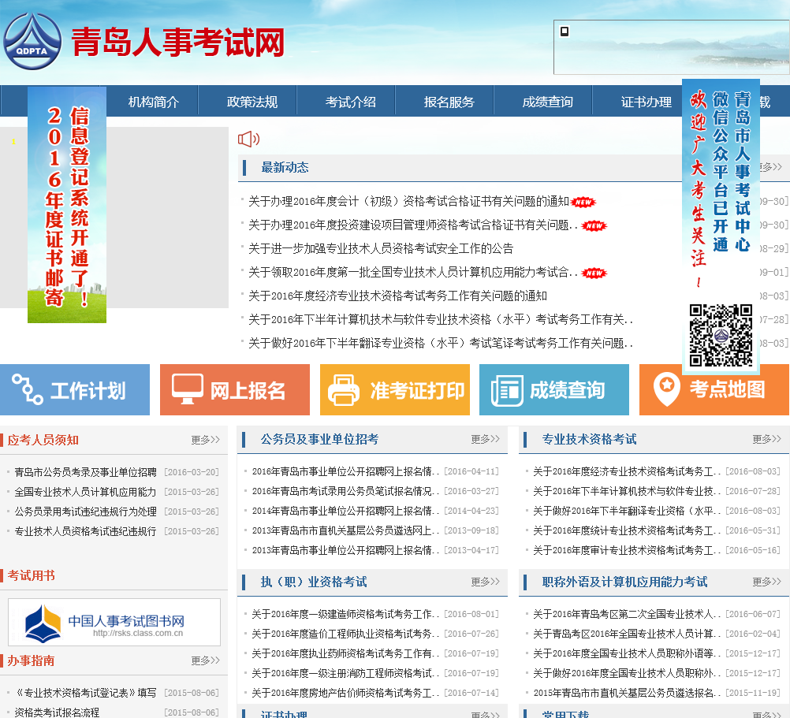Open 关于2016年度一级建造师资格考试考务工作 link
Viewport: 790px width, 718px height.
pos(345,614)
